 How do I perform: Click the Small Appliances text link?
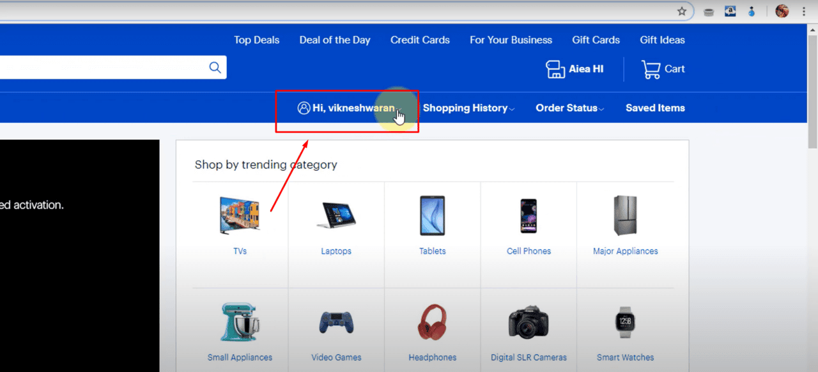[x=240, y=357]
